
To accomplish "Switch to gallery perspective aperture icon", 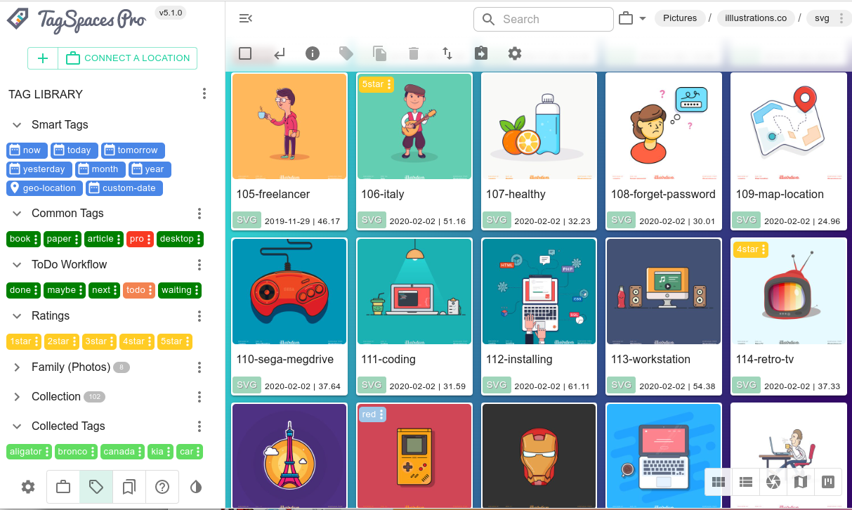I will (x=773, y=482).
